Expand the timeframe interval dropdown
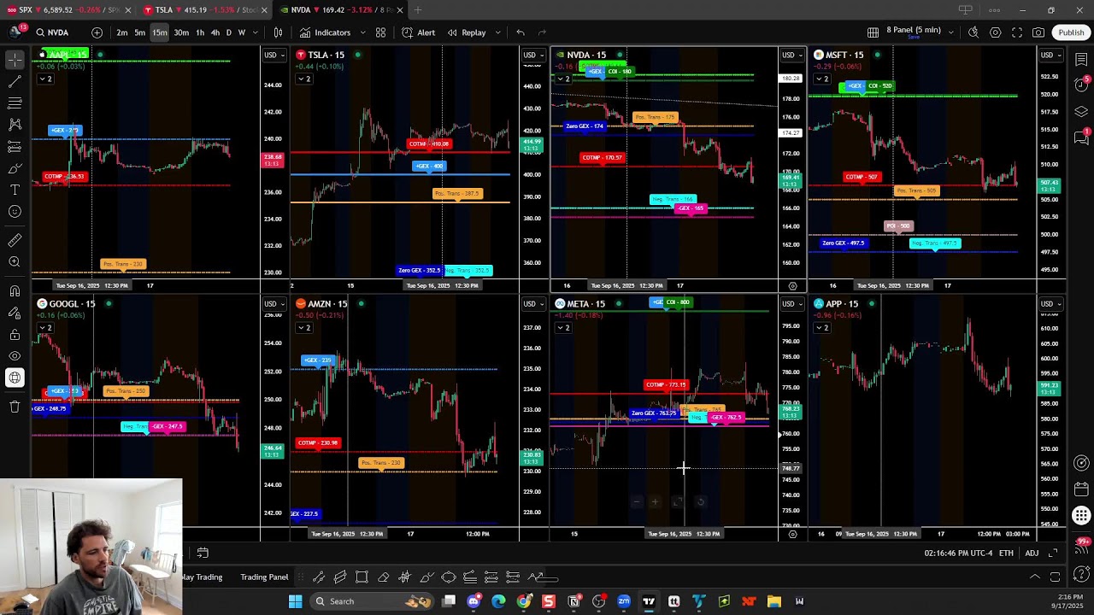Image resolution: width=1094 pixels, height=615 pixels. click(254, 32)
